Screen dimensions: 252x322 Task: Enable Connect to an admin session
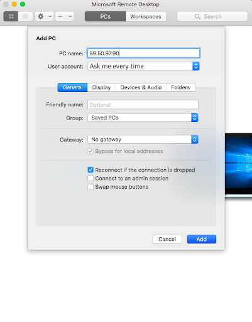(x=90, y=179)
